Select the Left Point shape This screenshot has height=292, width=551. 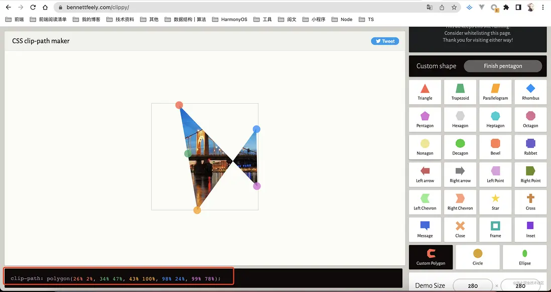tap(495, 175)
